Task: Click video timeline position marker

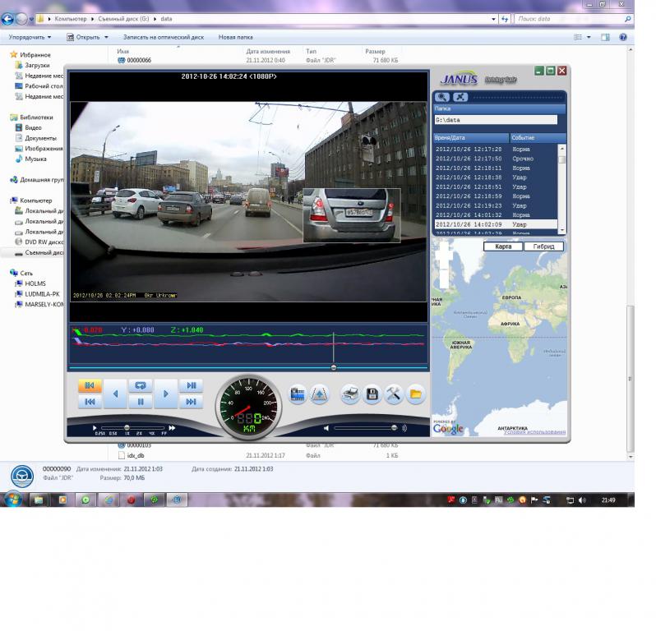Action: pos(334,367)
